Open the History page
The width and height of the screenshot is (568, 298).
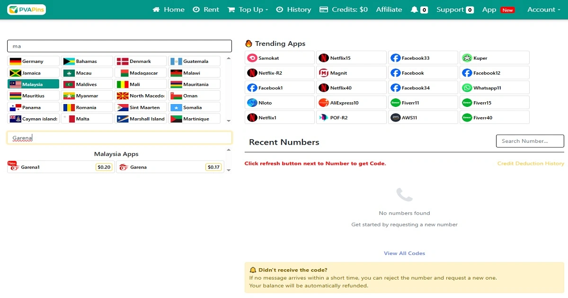pyautogui.click(x=293, y=9)
